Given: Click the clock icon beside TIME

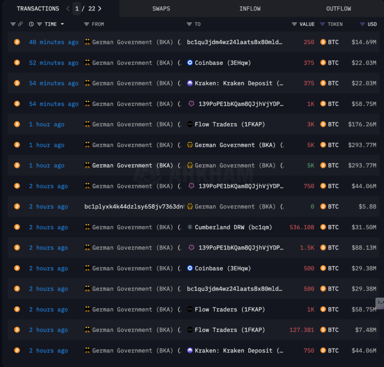Looking at the screenshot, I should 31,24.
